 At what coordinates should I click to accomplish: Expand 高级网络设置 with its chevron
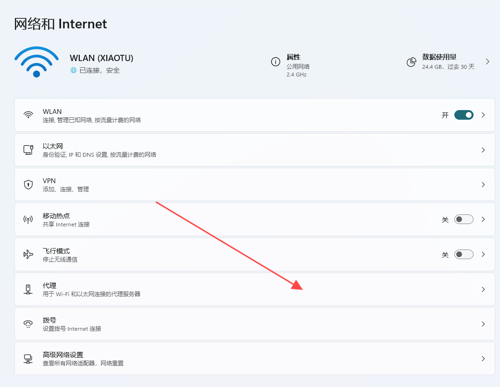(x=483, y=359)
